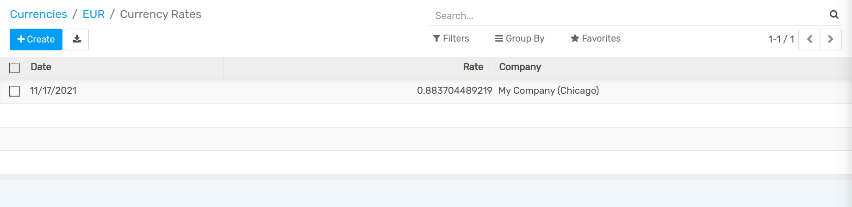This screenshot has width=852, height=207.
Task: Open the Favorites dropdown
Action: [x=596, y=38]
